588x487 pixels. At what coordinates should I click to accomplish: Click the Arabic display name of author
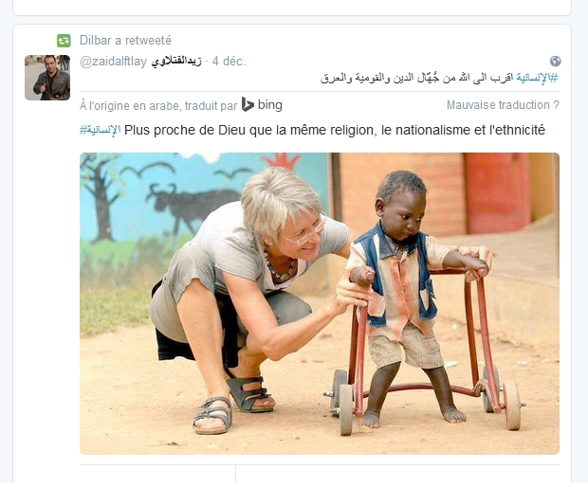pyautogui.click(x=176, y=62)
